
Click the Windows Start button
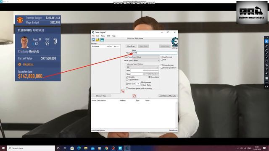[3, 148]
